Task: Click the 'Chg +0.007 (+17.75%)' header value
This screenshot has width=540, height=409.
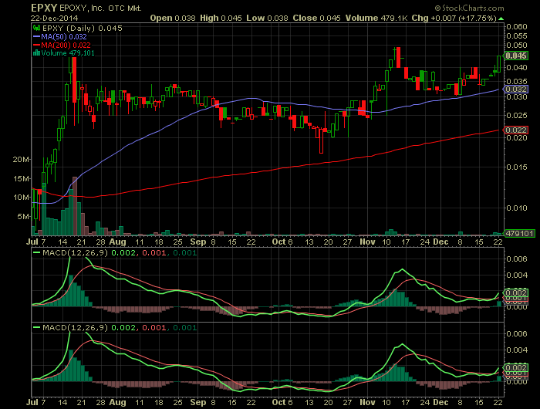Action: (x=454, y=19)
